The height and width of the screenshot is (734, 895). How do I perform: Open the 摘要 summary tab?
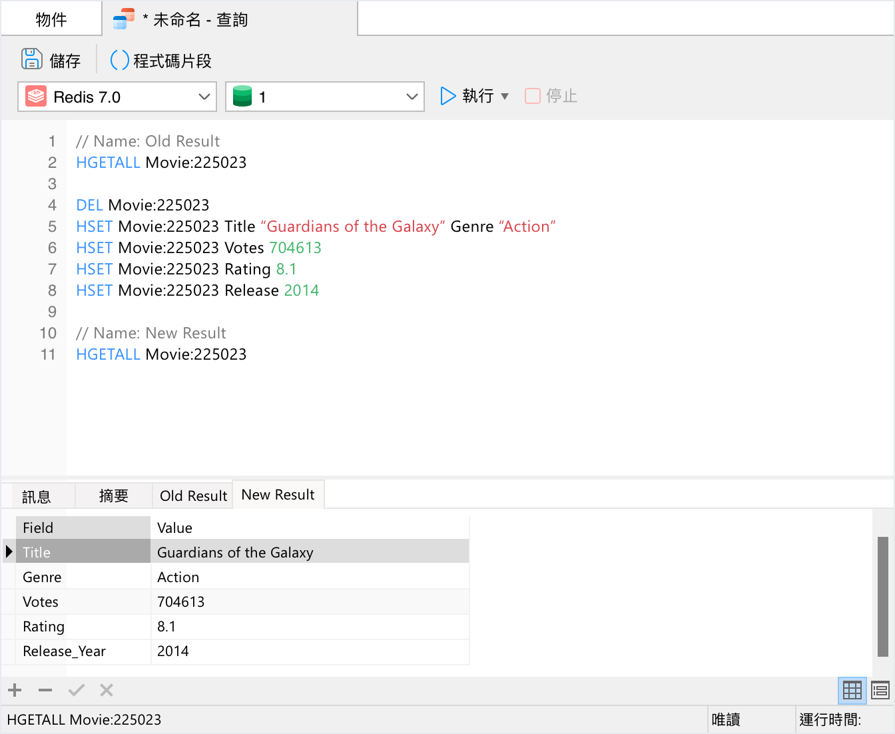[113, 495]
